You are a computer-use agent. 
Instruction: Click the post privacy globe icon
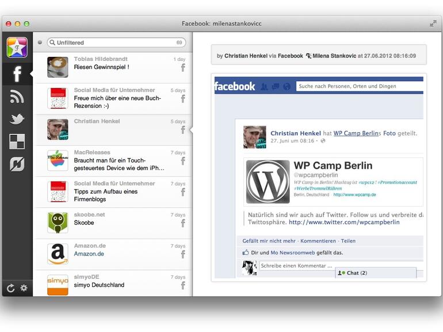click(323, 141)
